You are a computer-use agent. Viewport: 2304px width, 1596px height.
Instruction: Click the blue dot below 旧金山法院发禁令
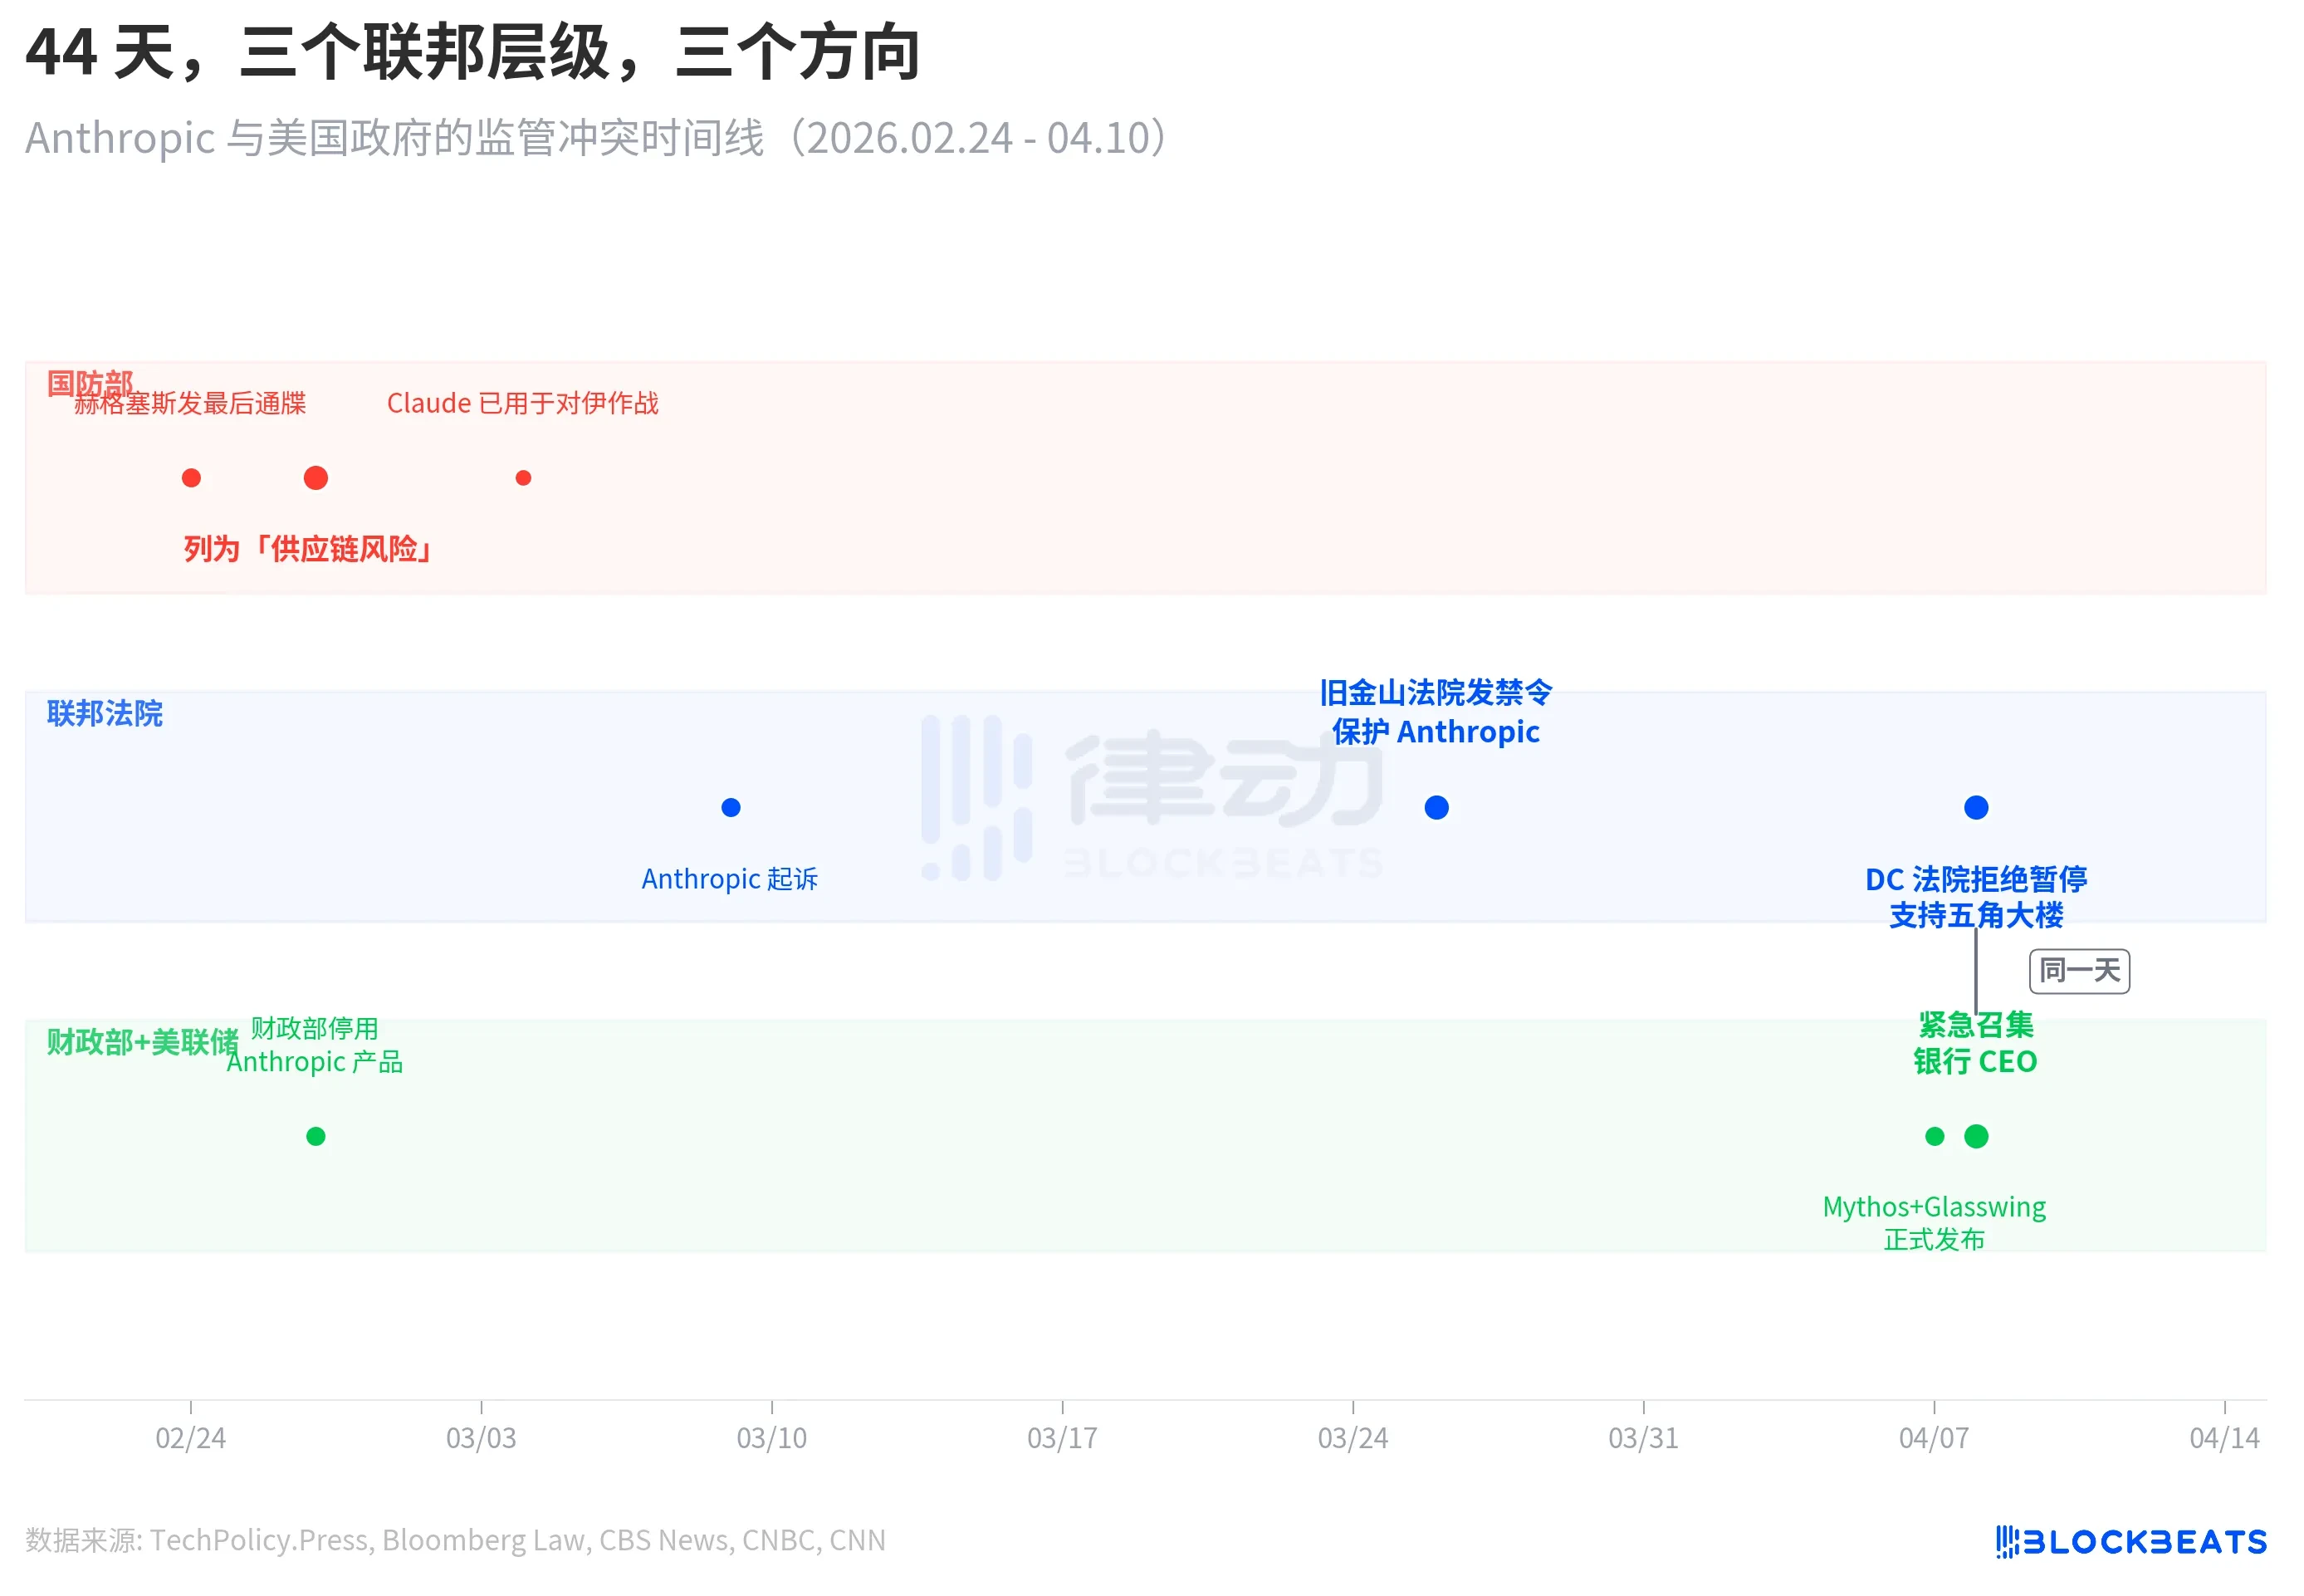(1436, 807)
